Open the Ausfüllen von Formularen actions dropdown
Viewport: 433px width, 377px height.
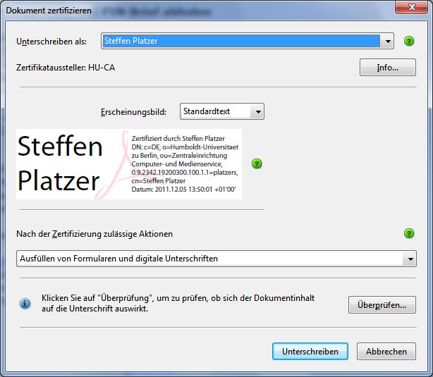[x=410, y=259]
